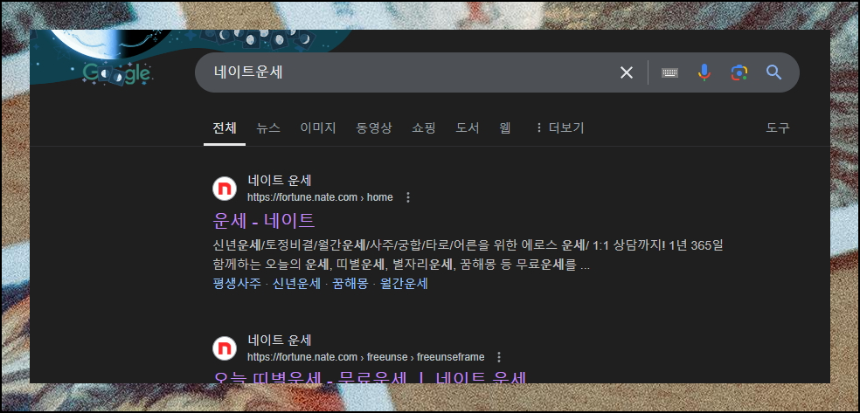
Task: Click the https://fortune.nate.com › home URL text
Action: coord(320,197)
